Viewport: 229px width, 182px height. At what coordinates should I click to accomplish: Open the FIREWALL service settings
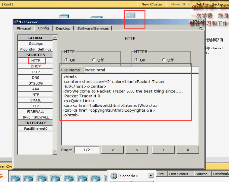(x=36, y=112)
